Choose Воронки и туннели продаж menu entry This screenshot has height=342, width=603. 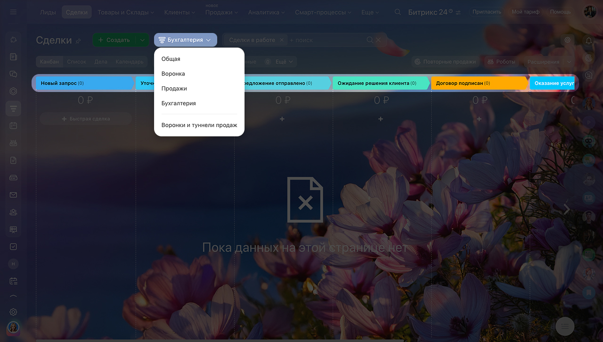[199, 125]
